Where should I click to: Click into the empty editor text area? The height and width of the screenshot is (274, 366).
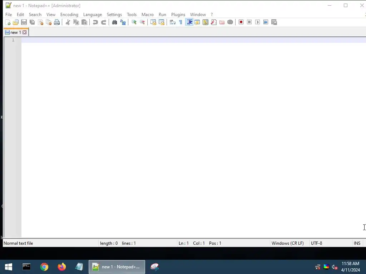tap(193, 137)
